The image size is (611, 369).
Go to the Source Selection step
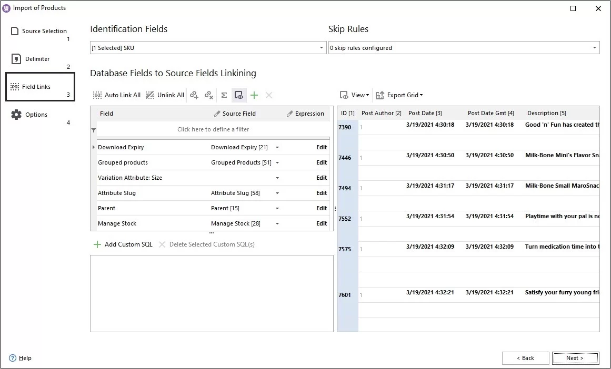click(x=39, y=31)
